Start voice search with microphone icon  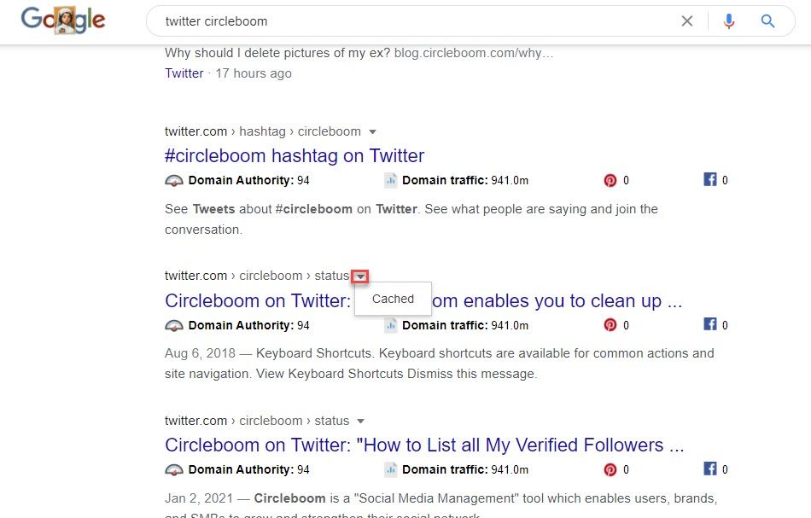tap(728, 21)
